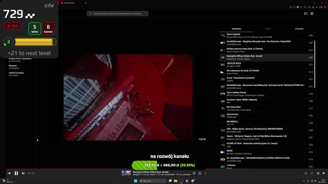Play SLUMS ATTACK Hierarchia wartości
Viewport: 328px width, 184px height.
tap(266, 145)
